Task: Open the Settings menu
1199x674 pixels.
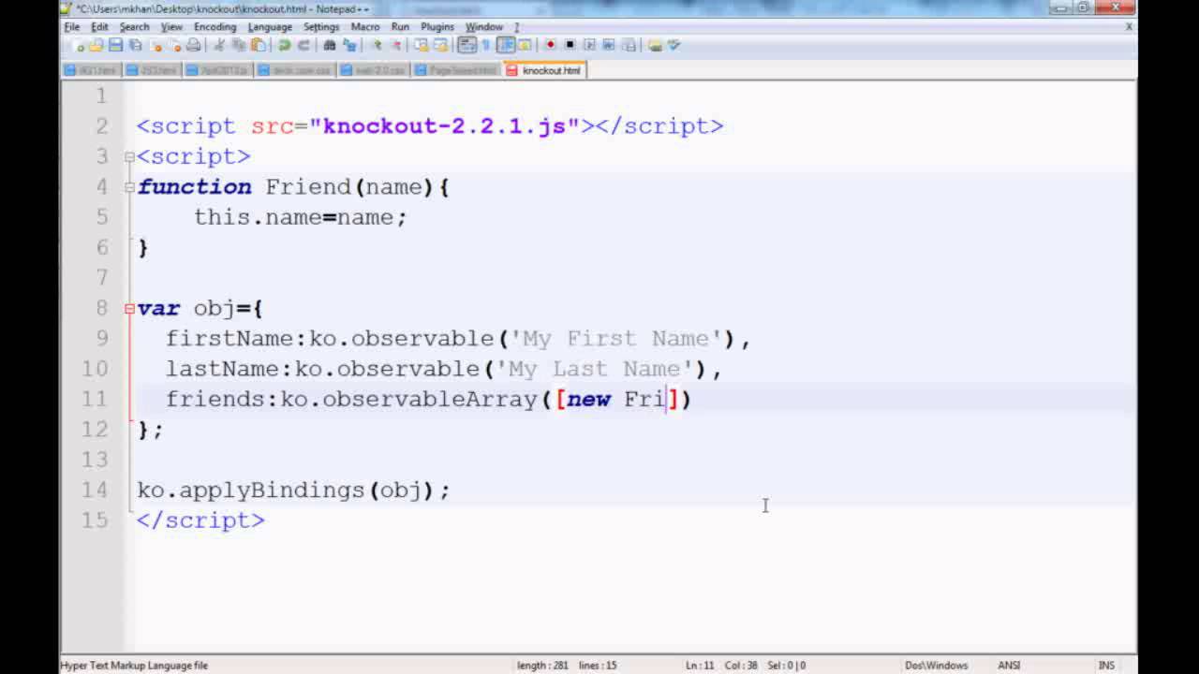Action: pos(321,27)
